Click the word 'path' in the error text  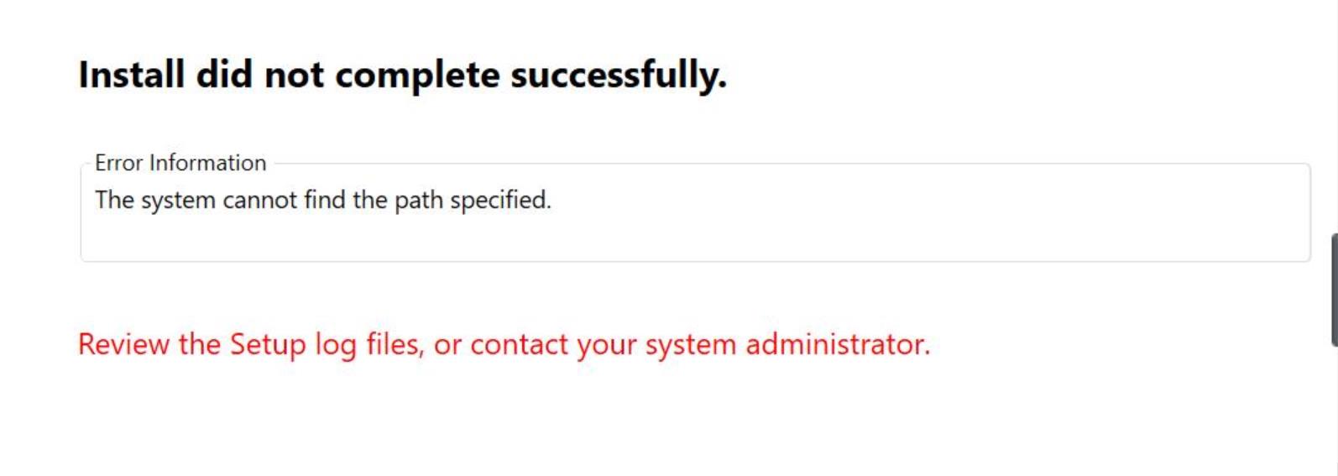click(419, 201)
